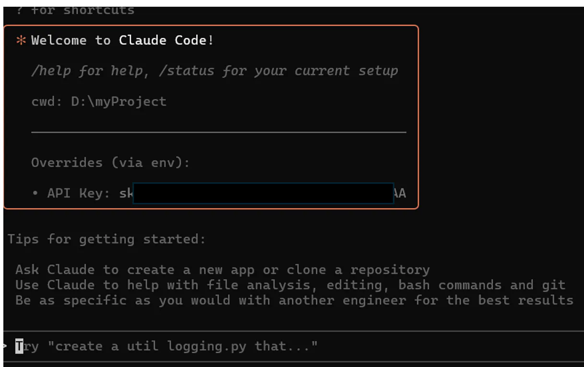Click the tip about being specific
The width and height of the screenshot is (584, 367).
[294, 300]
